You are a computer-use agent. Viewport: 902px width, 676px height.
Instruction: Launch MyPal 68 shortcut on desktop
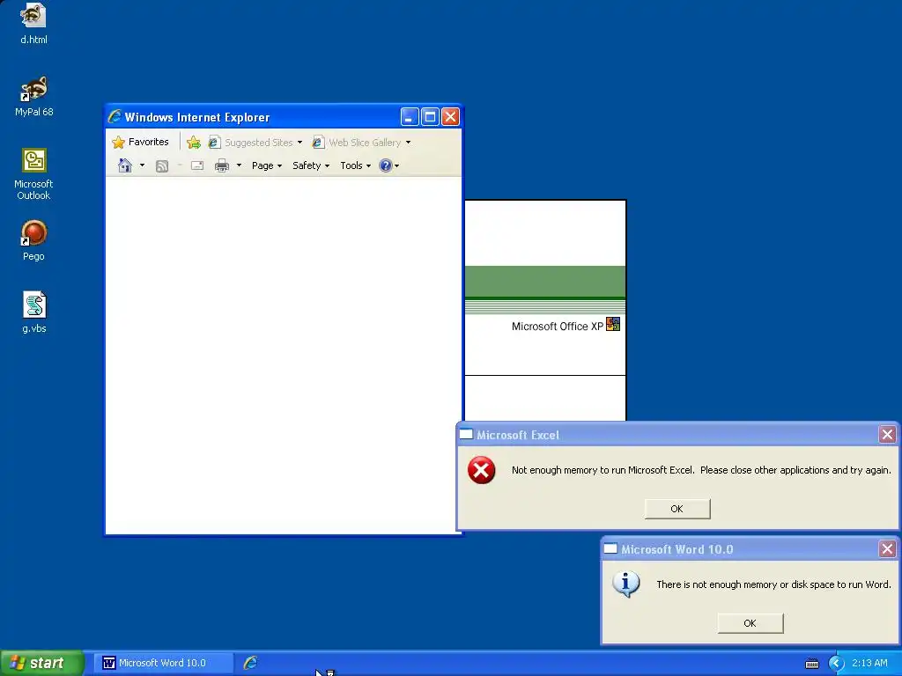click(x=33, y=96)
